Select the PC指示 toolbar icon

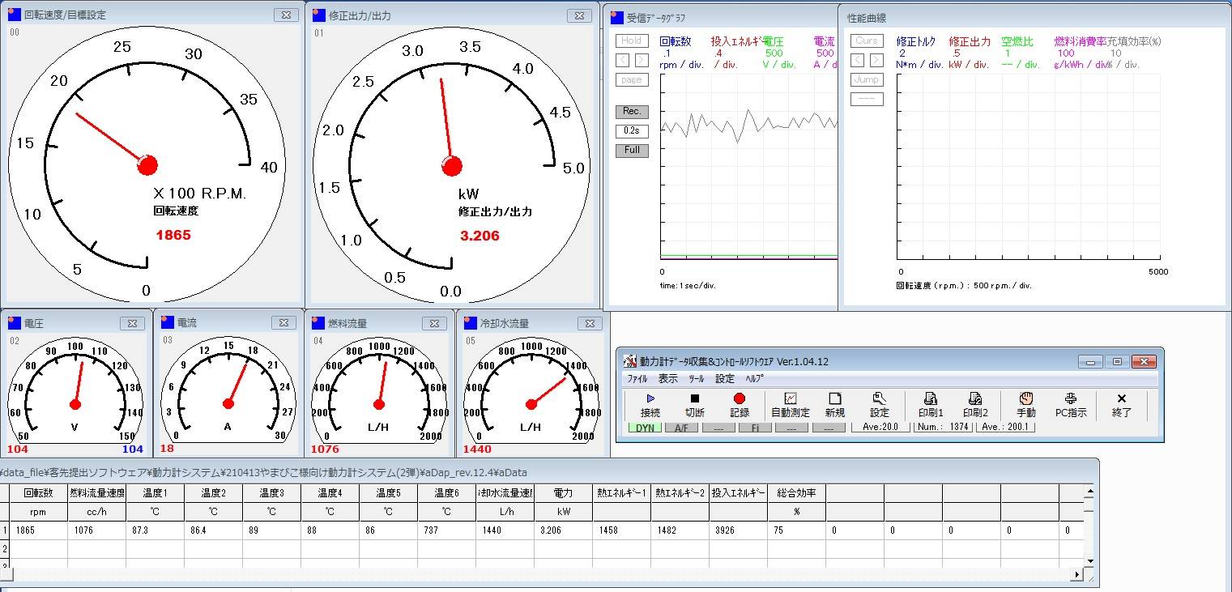1070,398
